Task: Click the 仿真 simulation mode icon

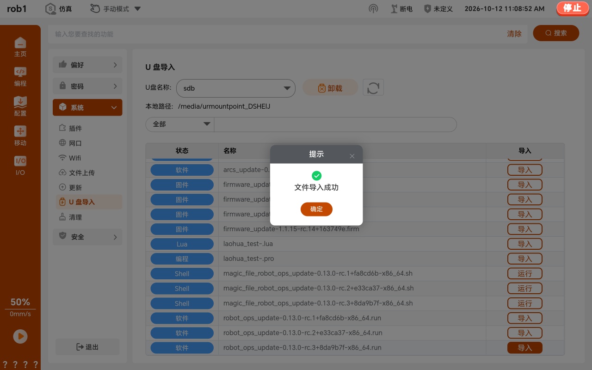Action: click(x=50, y=9)
